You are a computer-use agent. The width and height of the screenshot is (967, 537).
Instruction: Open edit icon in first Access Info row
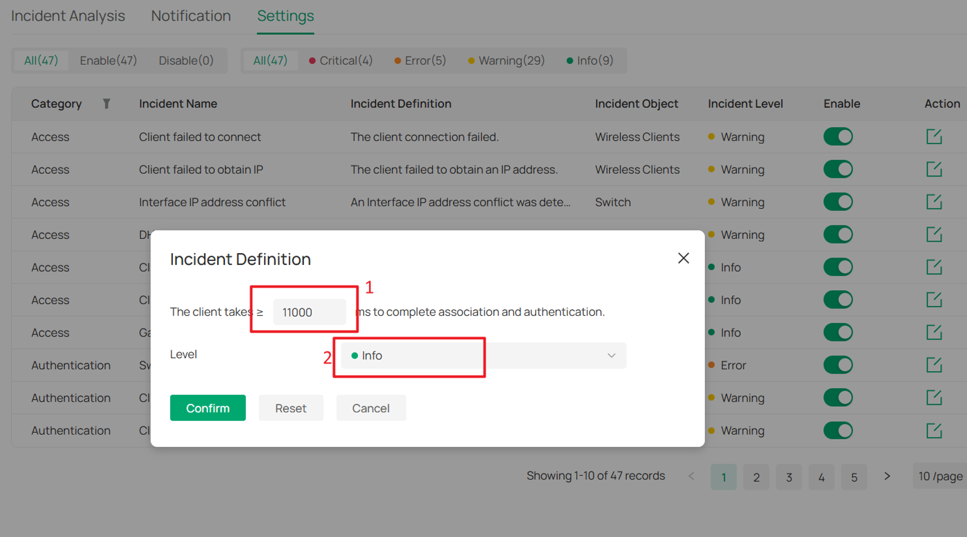(x=934, y=267)
